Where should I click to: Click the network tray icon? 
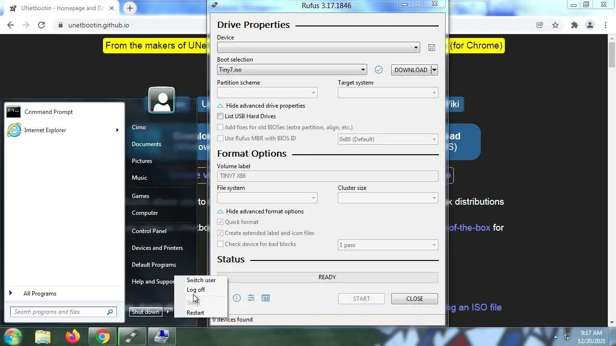[568, 336]
